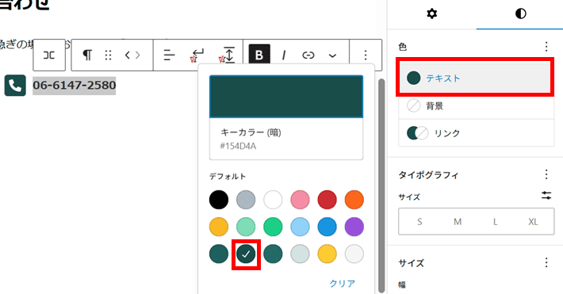This screenshot has width=563, height=294.
Task: Open the タイポグラフィ options menu
Action: tap(546, 174)
